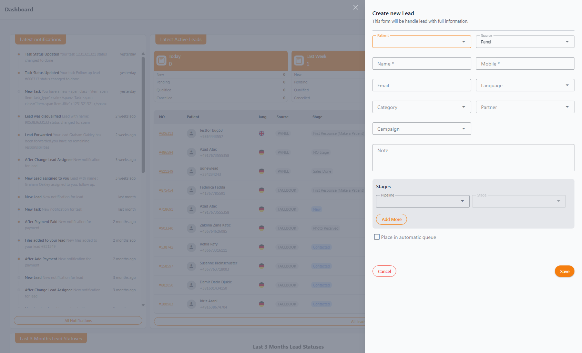Image resolution: width=582 pixels, height=353 pixels.
Task: Click the Last Week leads card icon
Action: 299,61
